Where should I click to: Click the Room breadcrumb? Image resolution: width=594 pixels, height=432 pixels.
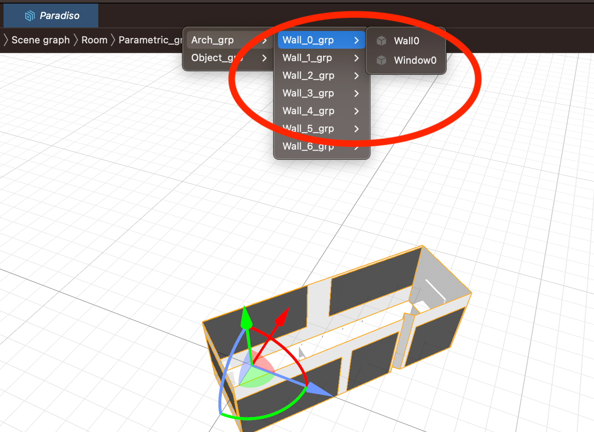(94, 40)
